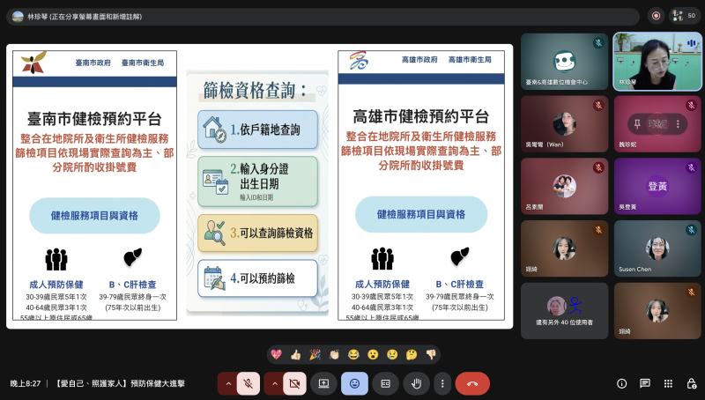Send the thumbs up reaction

[295, 354]
